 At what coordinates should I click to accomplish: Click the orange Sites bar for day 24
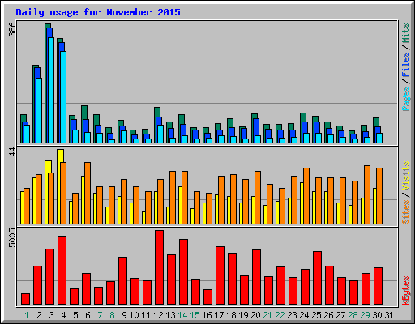(x=306, y=196)
